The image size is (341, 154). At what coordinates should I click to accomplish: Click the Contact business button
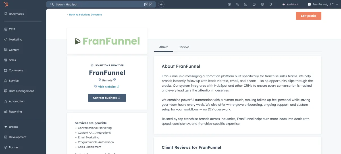coord(107,98)
